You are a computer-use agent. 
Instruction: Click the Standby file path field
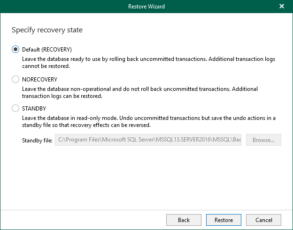tap(148, 140)
